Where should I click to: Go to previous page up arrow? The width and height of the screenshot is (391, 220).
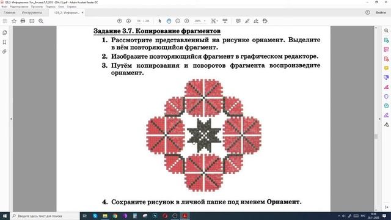pos(120,21)
